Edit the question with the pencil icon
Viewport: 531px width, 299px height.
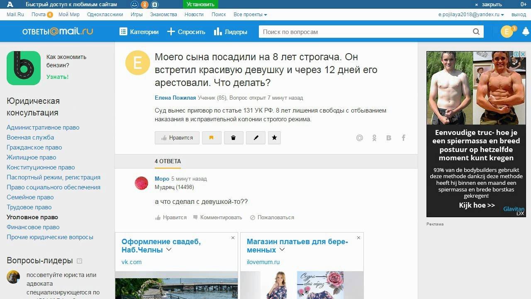(256, 138)
